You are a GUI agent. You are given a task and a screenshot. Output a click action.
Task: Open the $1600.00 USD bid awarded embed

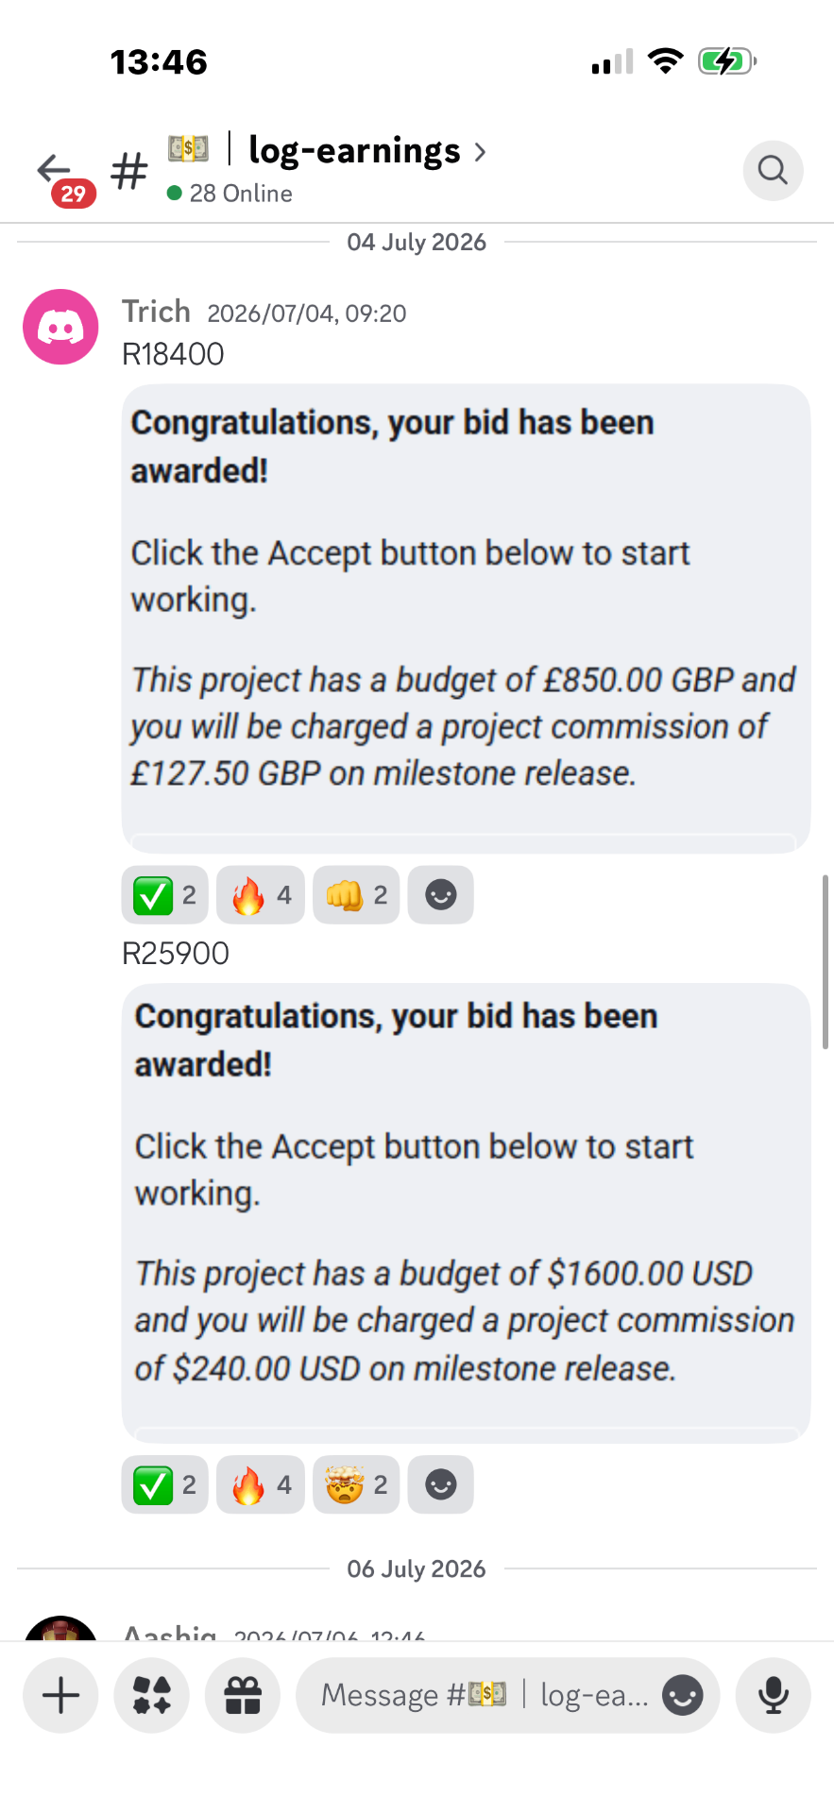466,1212
